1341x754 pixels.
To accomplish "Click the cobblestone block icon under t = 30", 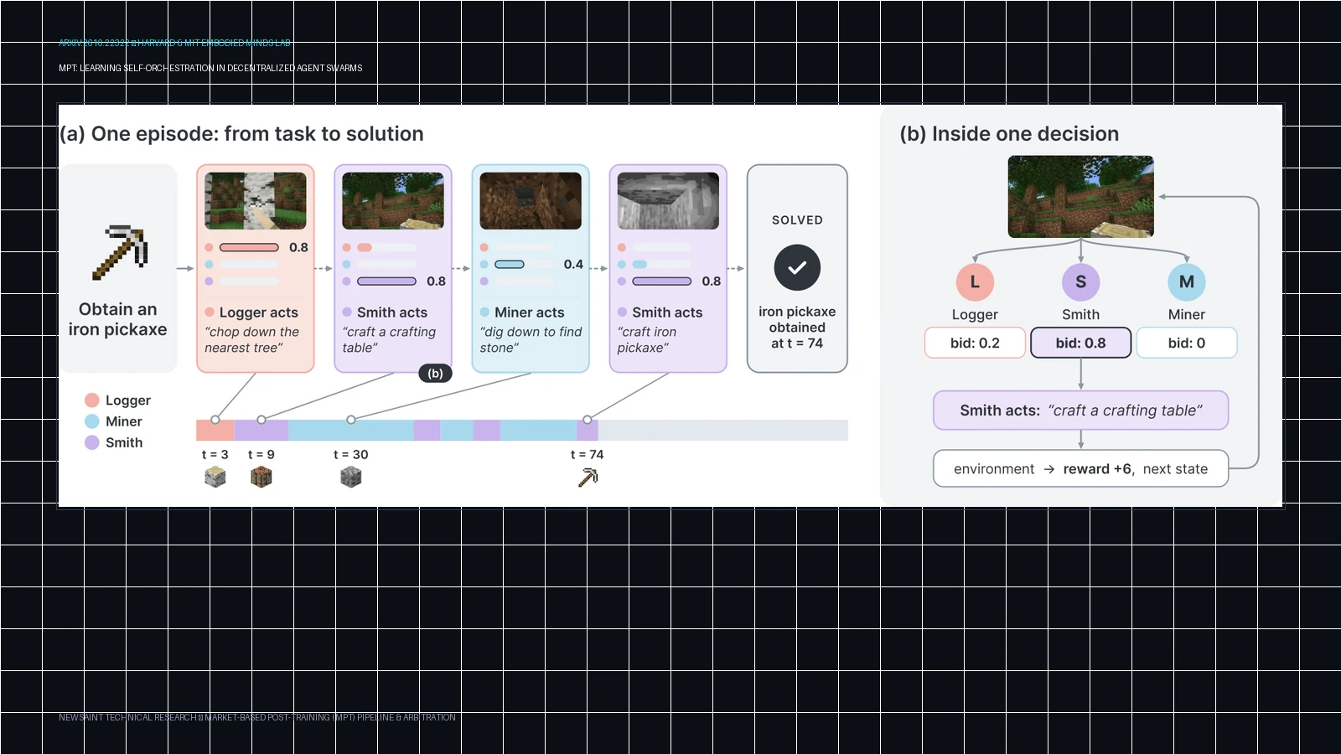I will click(351, 478).
